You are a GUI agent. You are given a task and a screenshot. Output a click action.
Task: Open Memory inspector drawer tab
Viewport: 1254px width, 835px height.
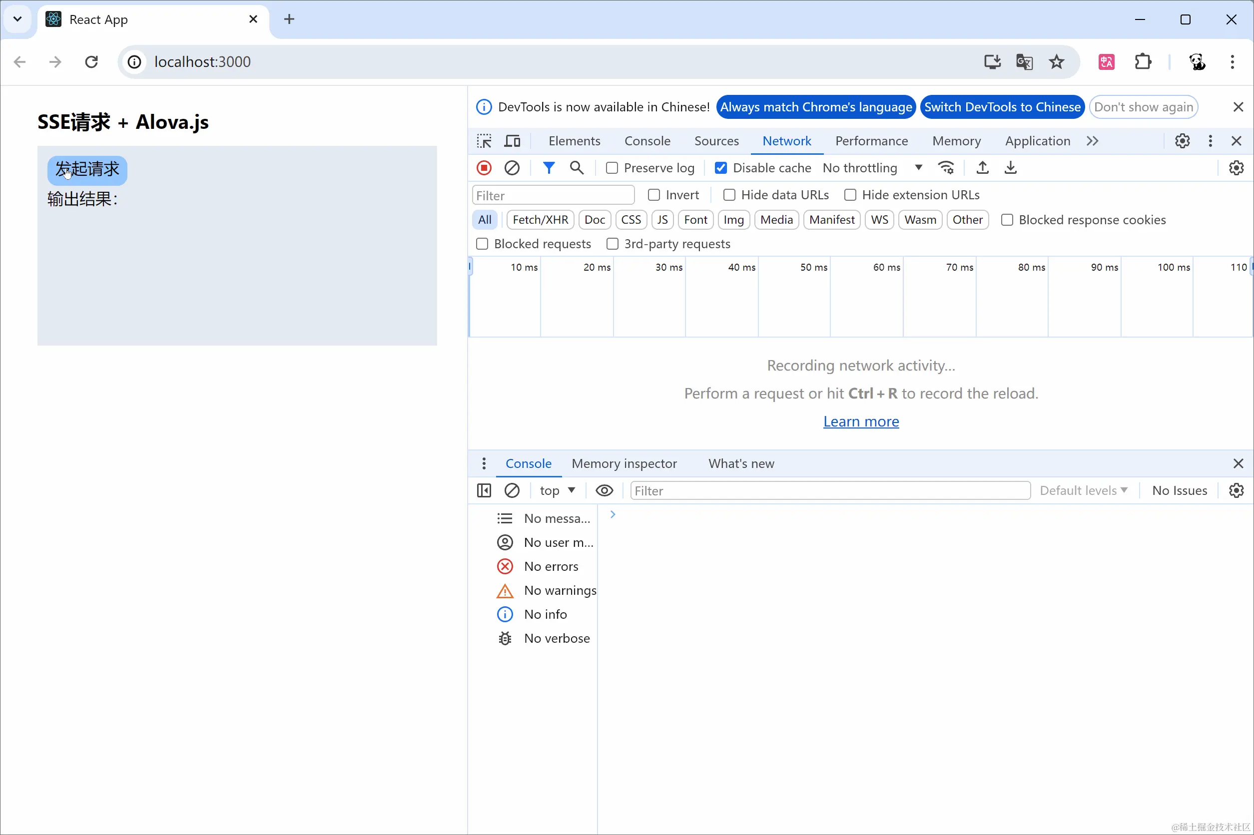(624, 464)
